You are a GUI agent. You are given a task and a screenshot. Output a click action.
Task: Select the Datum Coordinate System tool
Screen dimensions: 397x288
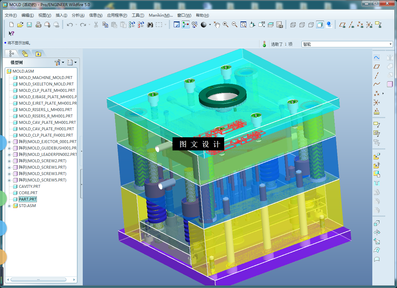point(377,102)
